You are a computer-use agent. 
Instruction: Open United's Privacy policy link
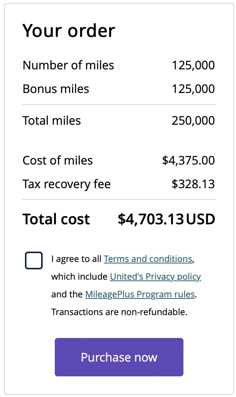(155, 276)
